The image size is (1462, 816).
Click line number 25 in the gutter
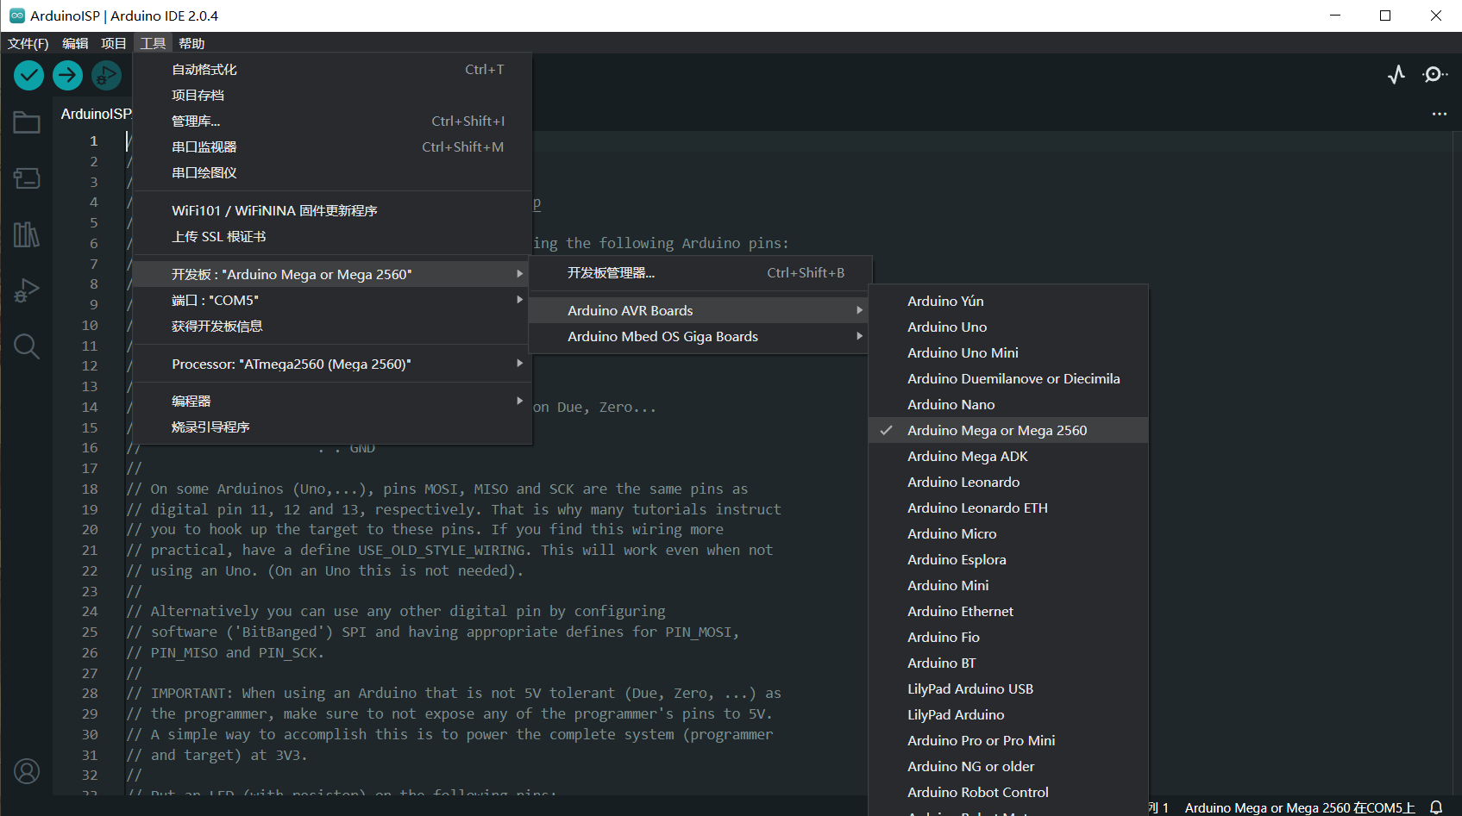click(90, 632)
